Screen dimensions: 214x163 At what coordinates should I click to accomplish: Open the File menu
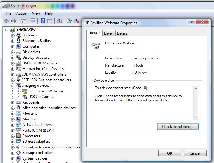[8, 13]
